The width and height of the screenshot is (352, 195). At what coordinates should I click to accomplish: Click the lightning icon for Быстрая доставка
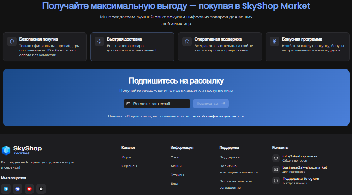[x=100, y=42]
